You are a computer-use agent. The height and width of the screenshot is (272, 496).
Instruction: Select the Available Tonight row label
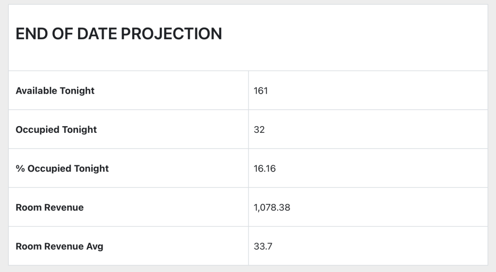coord(55,91)
